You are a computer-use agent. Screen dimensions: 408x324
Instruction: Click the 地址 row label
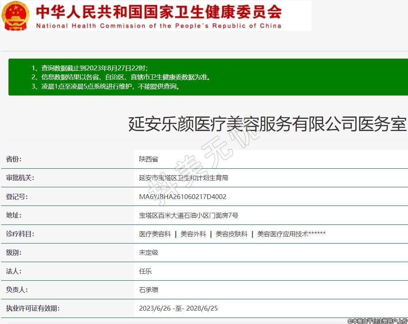13,215
